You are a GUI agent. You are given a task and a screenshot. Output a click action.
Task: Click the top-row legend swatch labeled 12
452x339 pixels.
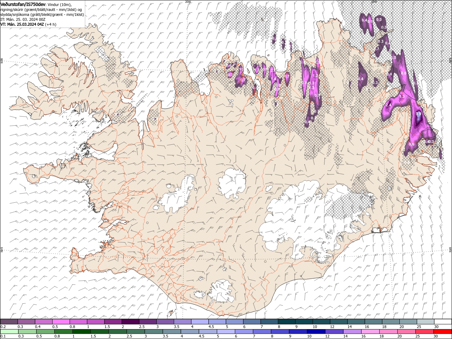pyautogui.click(x=338, y=321)
